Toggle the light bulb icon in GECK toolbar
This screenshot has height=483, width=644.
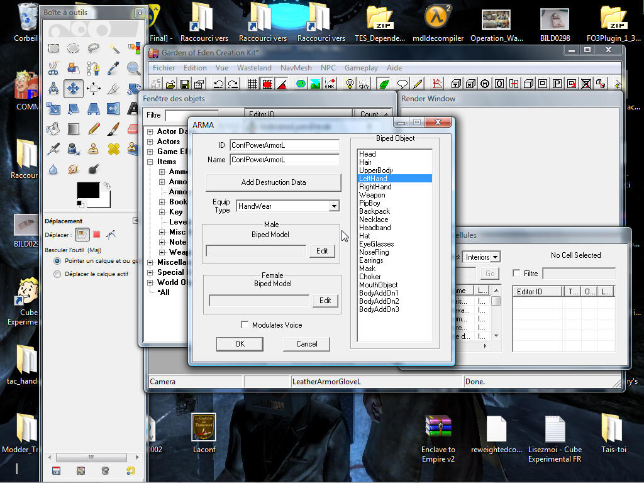(350, 84)
